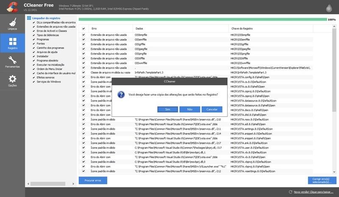
Task: Select row with key HKCR\VSTA.vbproj.8.0\DefaultIcon
Action: (x=196, y=162)
